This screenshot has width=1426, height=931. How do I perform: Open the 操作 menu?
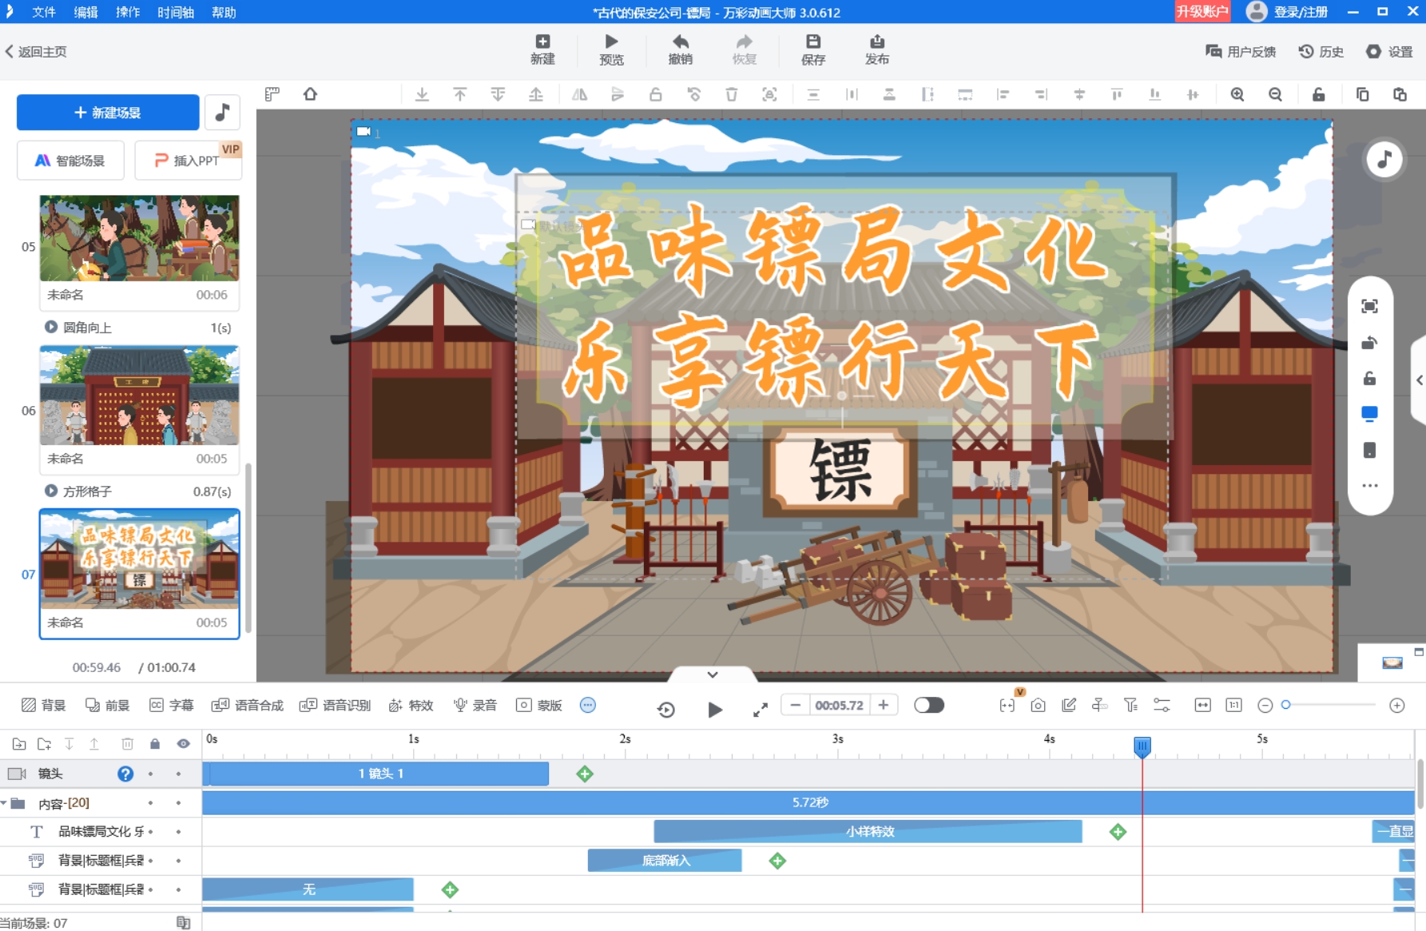click(x=128, y=12)
